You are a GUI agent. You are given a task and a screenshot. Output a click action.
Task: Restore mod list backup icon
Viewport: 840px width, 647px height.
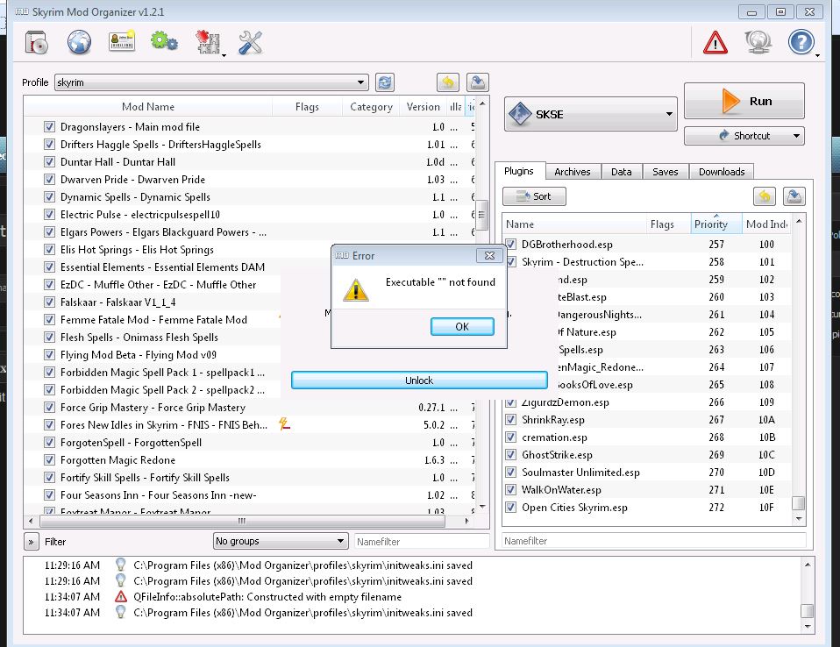point(448,82)
